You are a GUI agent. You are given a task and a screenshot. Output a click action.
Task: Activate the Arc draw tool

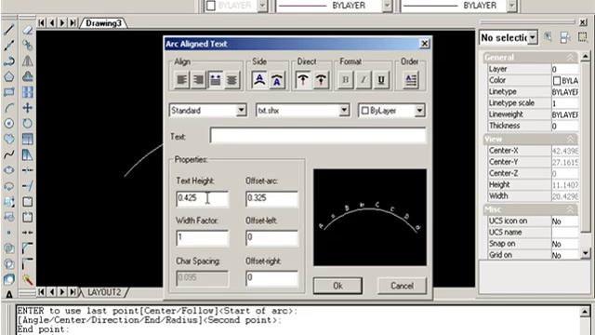point(9,108)
